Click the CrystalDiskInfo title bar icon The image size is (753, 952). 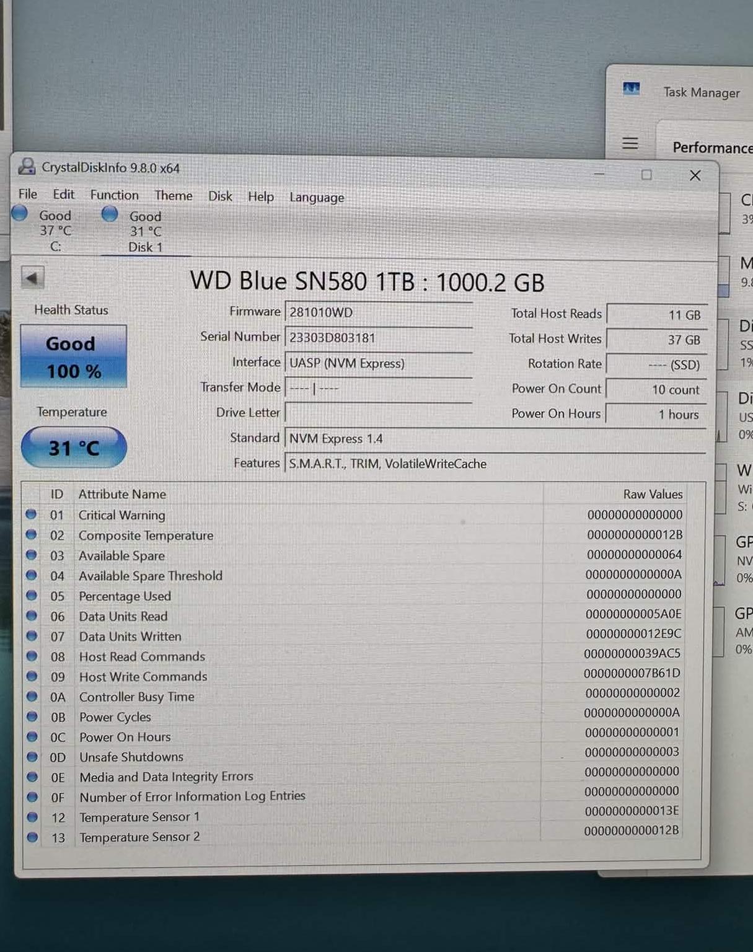coord(27,166)
